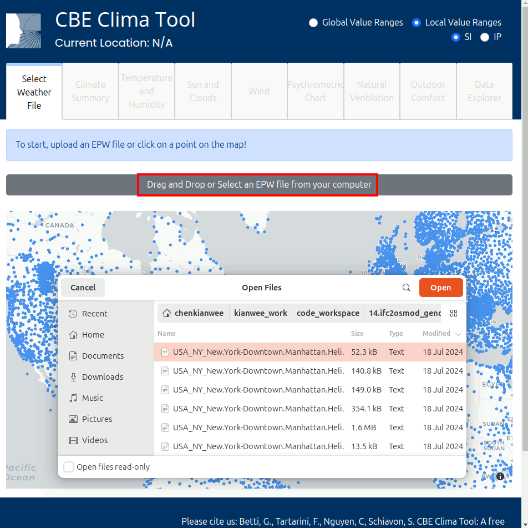This screenshot has height=528, width=528.
Task: Sort files by Size column header
Action: pos(357,334)
